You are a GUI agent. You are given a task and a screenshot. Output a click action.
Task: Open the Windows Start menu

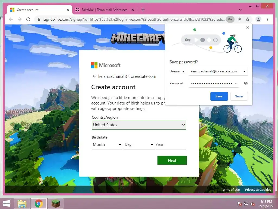(x=7, y=204)
